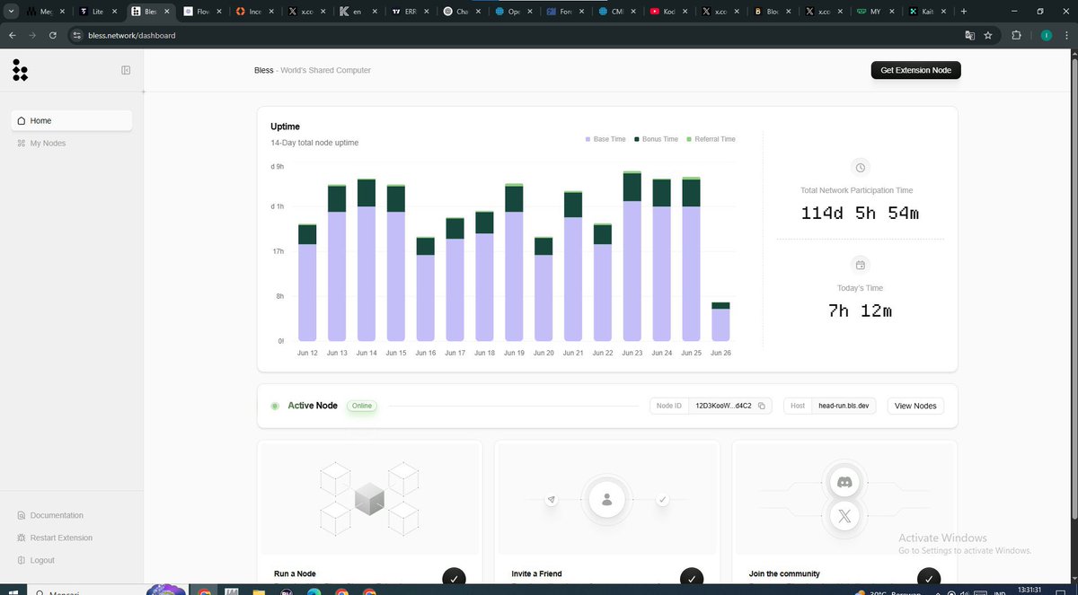The height and width of the screenshot is (595, 1078).
Task: Toggle the Base Time legend series
Action: [605, 139]
